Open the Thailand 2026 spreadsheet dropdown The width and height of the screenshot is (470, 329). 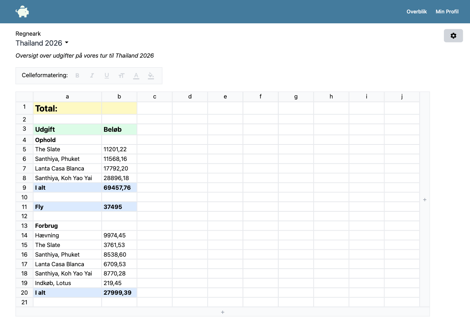[x=42, y=43]
